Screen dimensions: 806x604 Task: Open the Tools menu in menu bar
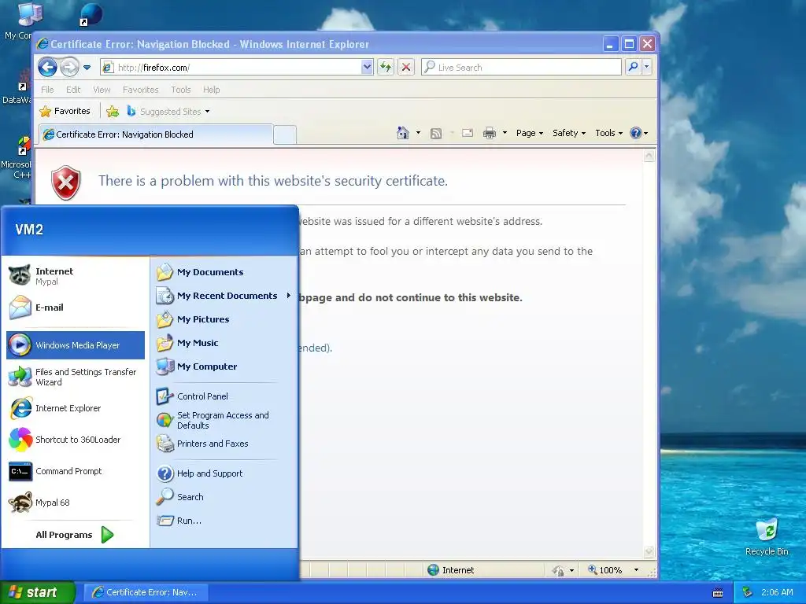[180, 90]
